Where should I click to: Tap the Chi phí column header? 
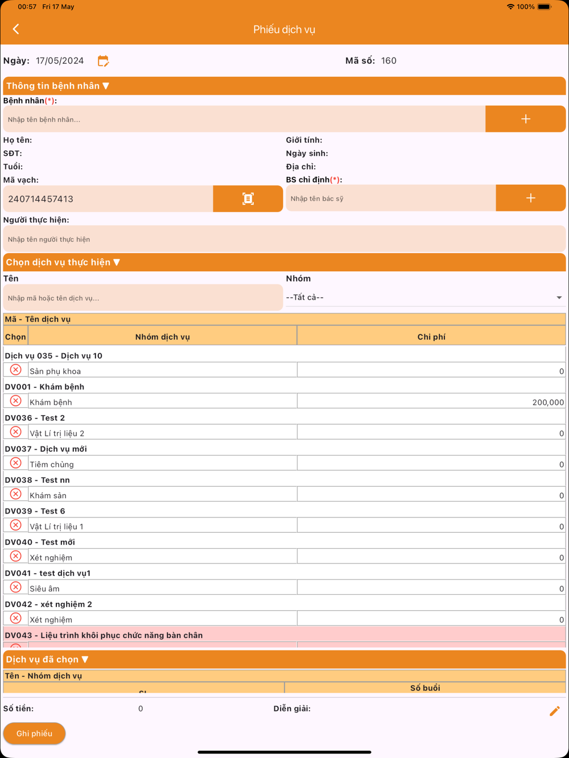pos(431,337)
